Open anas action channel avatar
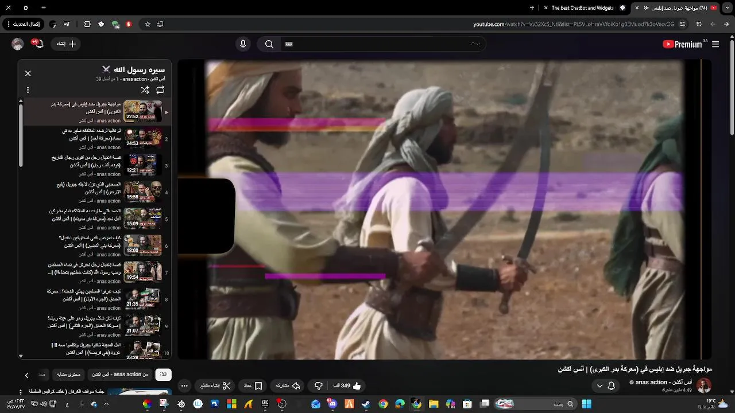The height and width of the screenshot is (413, 735). [x=704, y=385]
